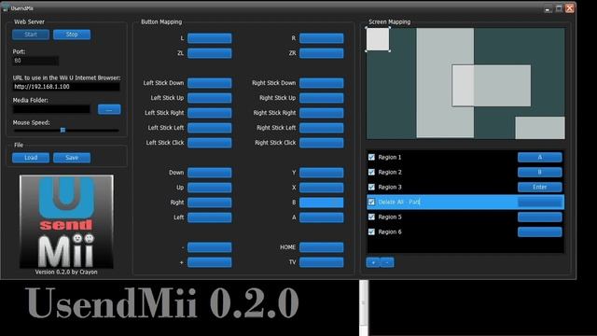Assign key to Left Stick Right
The height and width of the screenshot is (336, 597).
pos(209,113)
